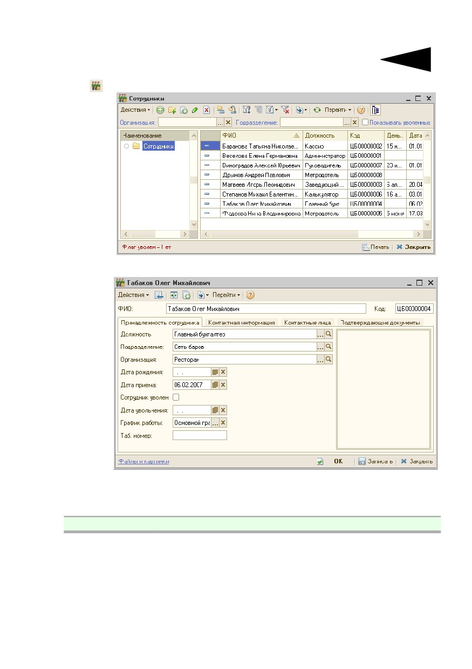
Task: Open the selection button for Должность field
Action: (x=320, y=335)
